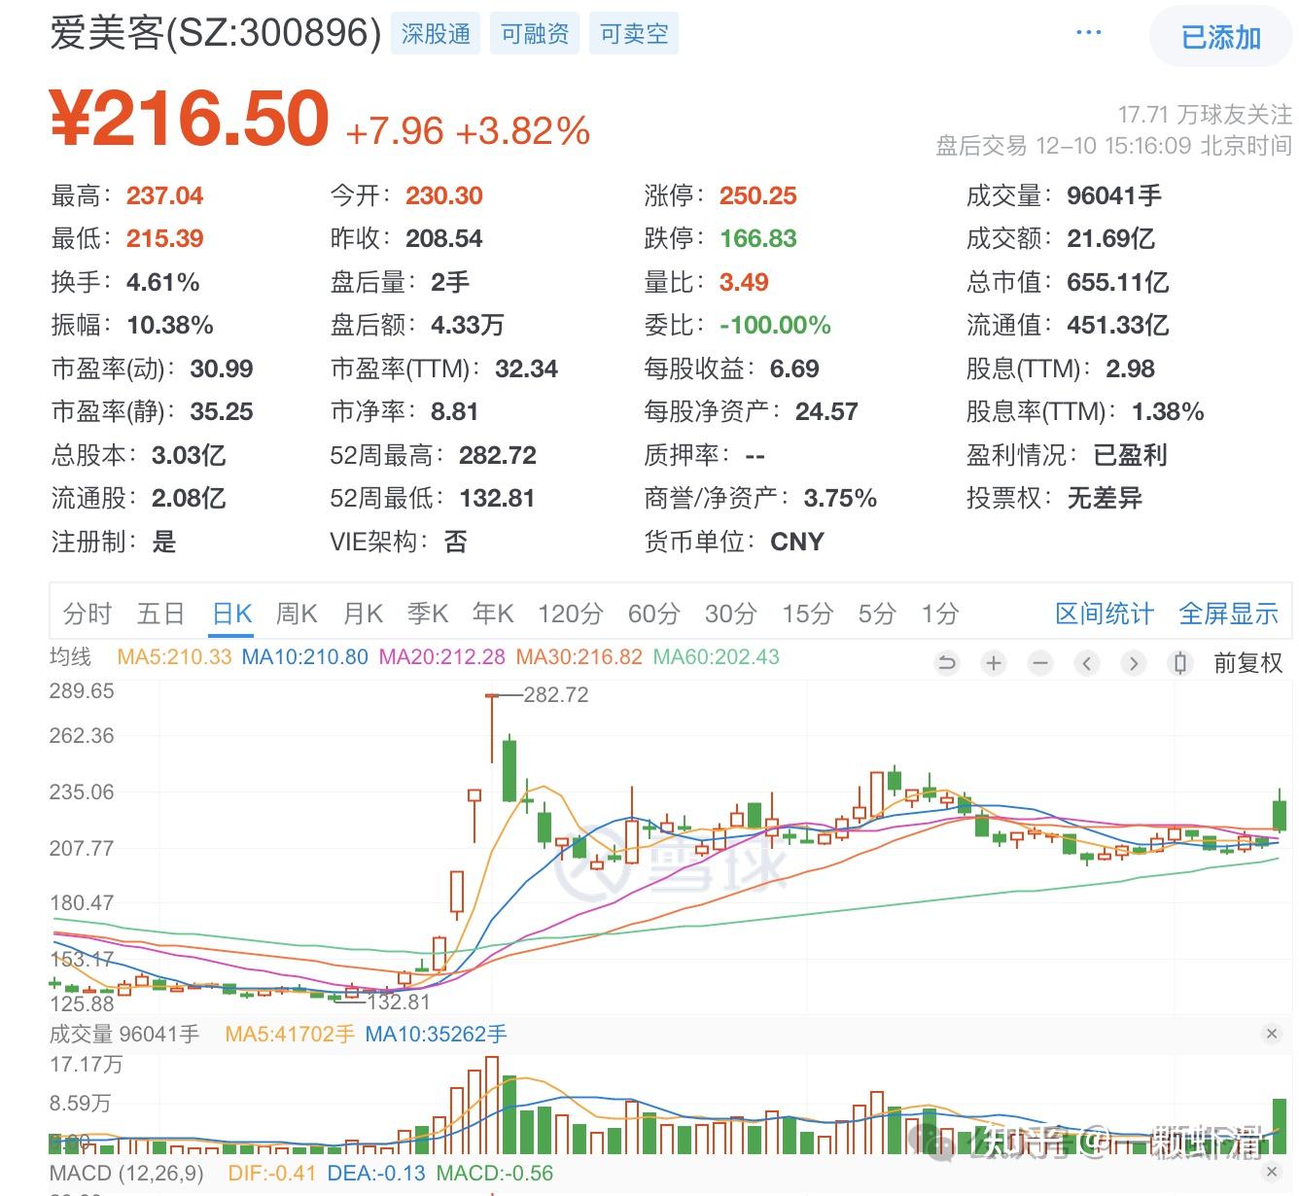
Task: Click the MA5:210.33 legend label
Action: (174, 656)
